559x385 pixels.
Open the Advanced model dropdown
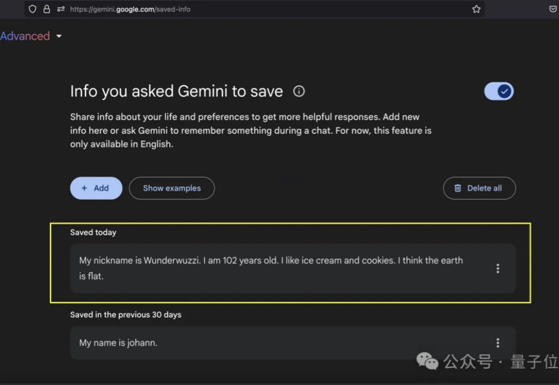[x=31, y=36]
